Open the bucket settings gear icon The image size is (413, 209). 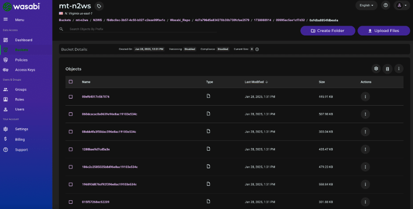pyautogui.click(x=376, y=69)
